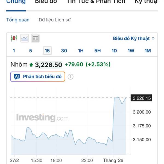Switch to Dữ liệu Lịch sử tab

(55, 20)
